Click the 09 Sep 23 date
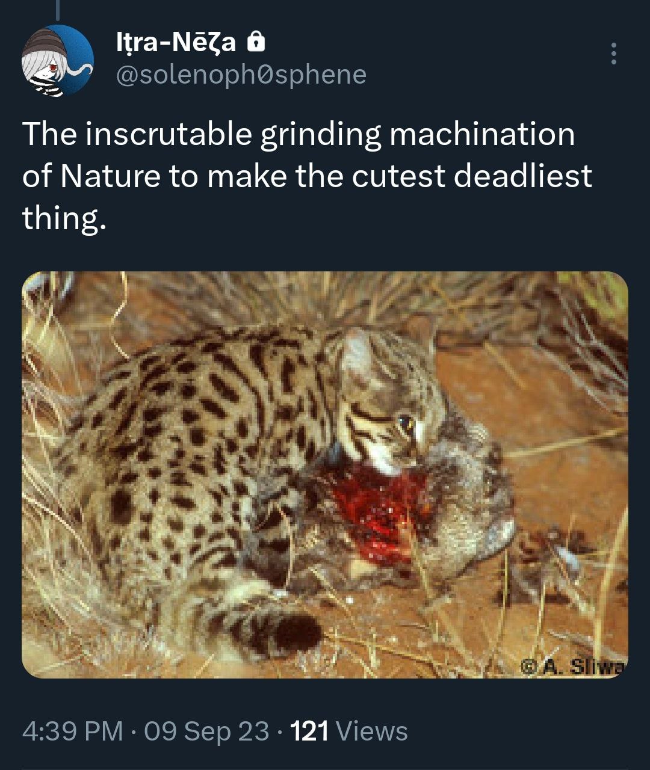Screen dimensions: 650x770 [x=207, y=731]
